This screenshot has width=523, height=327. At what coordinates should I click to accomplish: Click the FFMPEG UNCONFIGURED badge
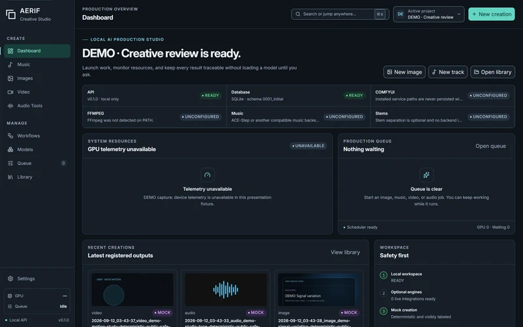coord(200,117)
